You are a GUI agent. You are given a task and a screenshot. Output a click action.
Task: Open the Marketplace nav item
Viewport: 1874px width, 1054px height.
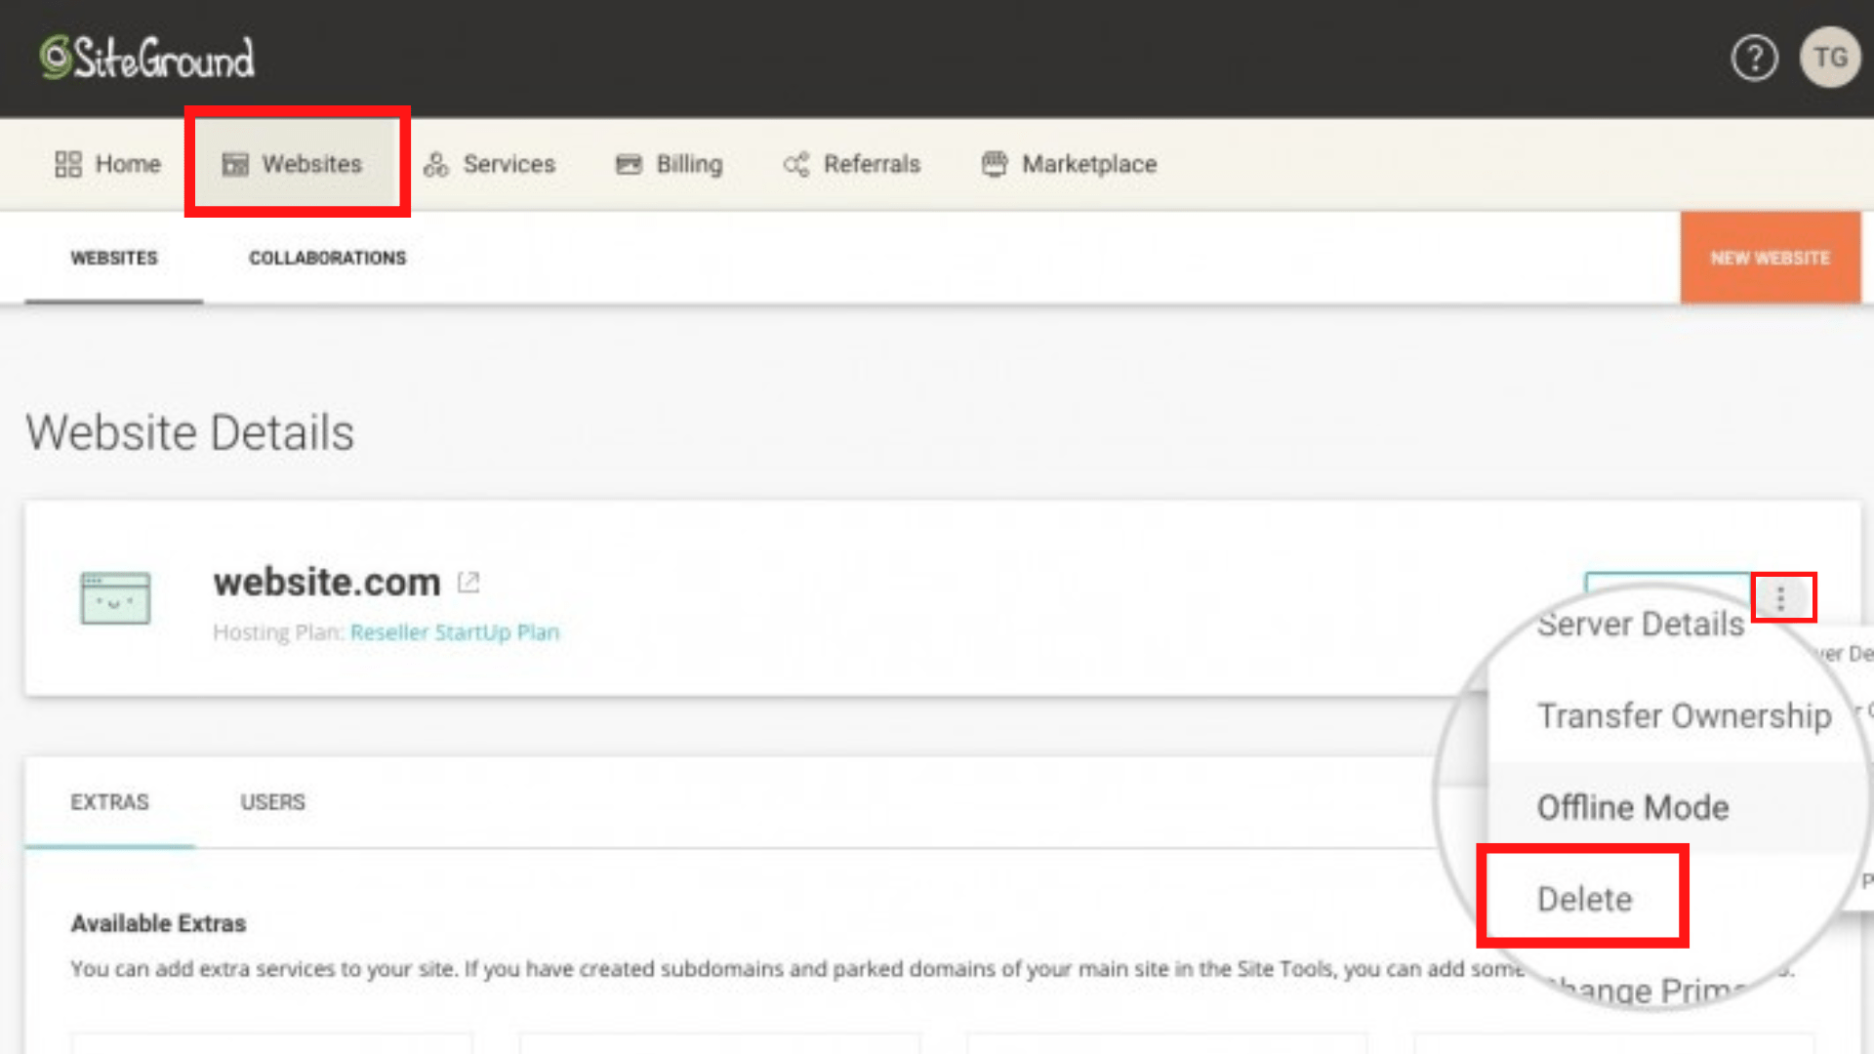[x=1070, y=164]
